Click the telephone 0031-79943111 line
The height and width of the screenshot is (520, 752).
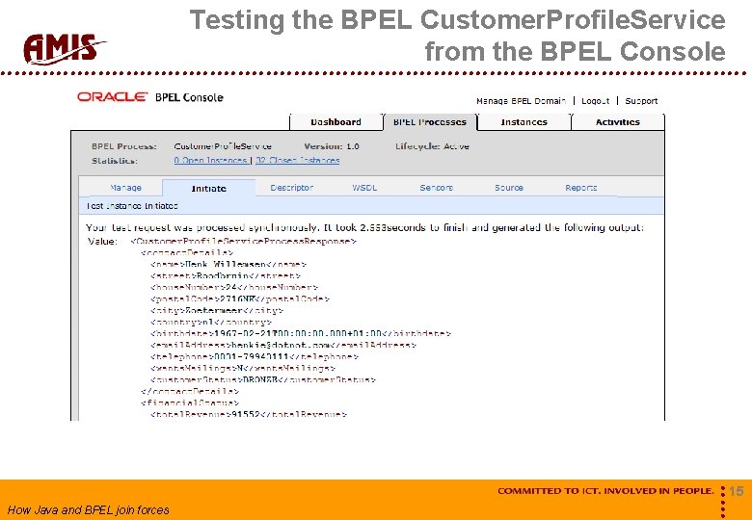(x=255, y=356)
